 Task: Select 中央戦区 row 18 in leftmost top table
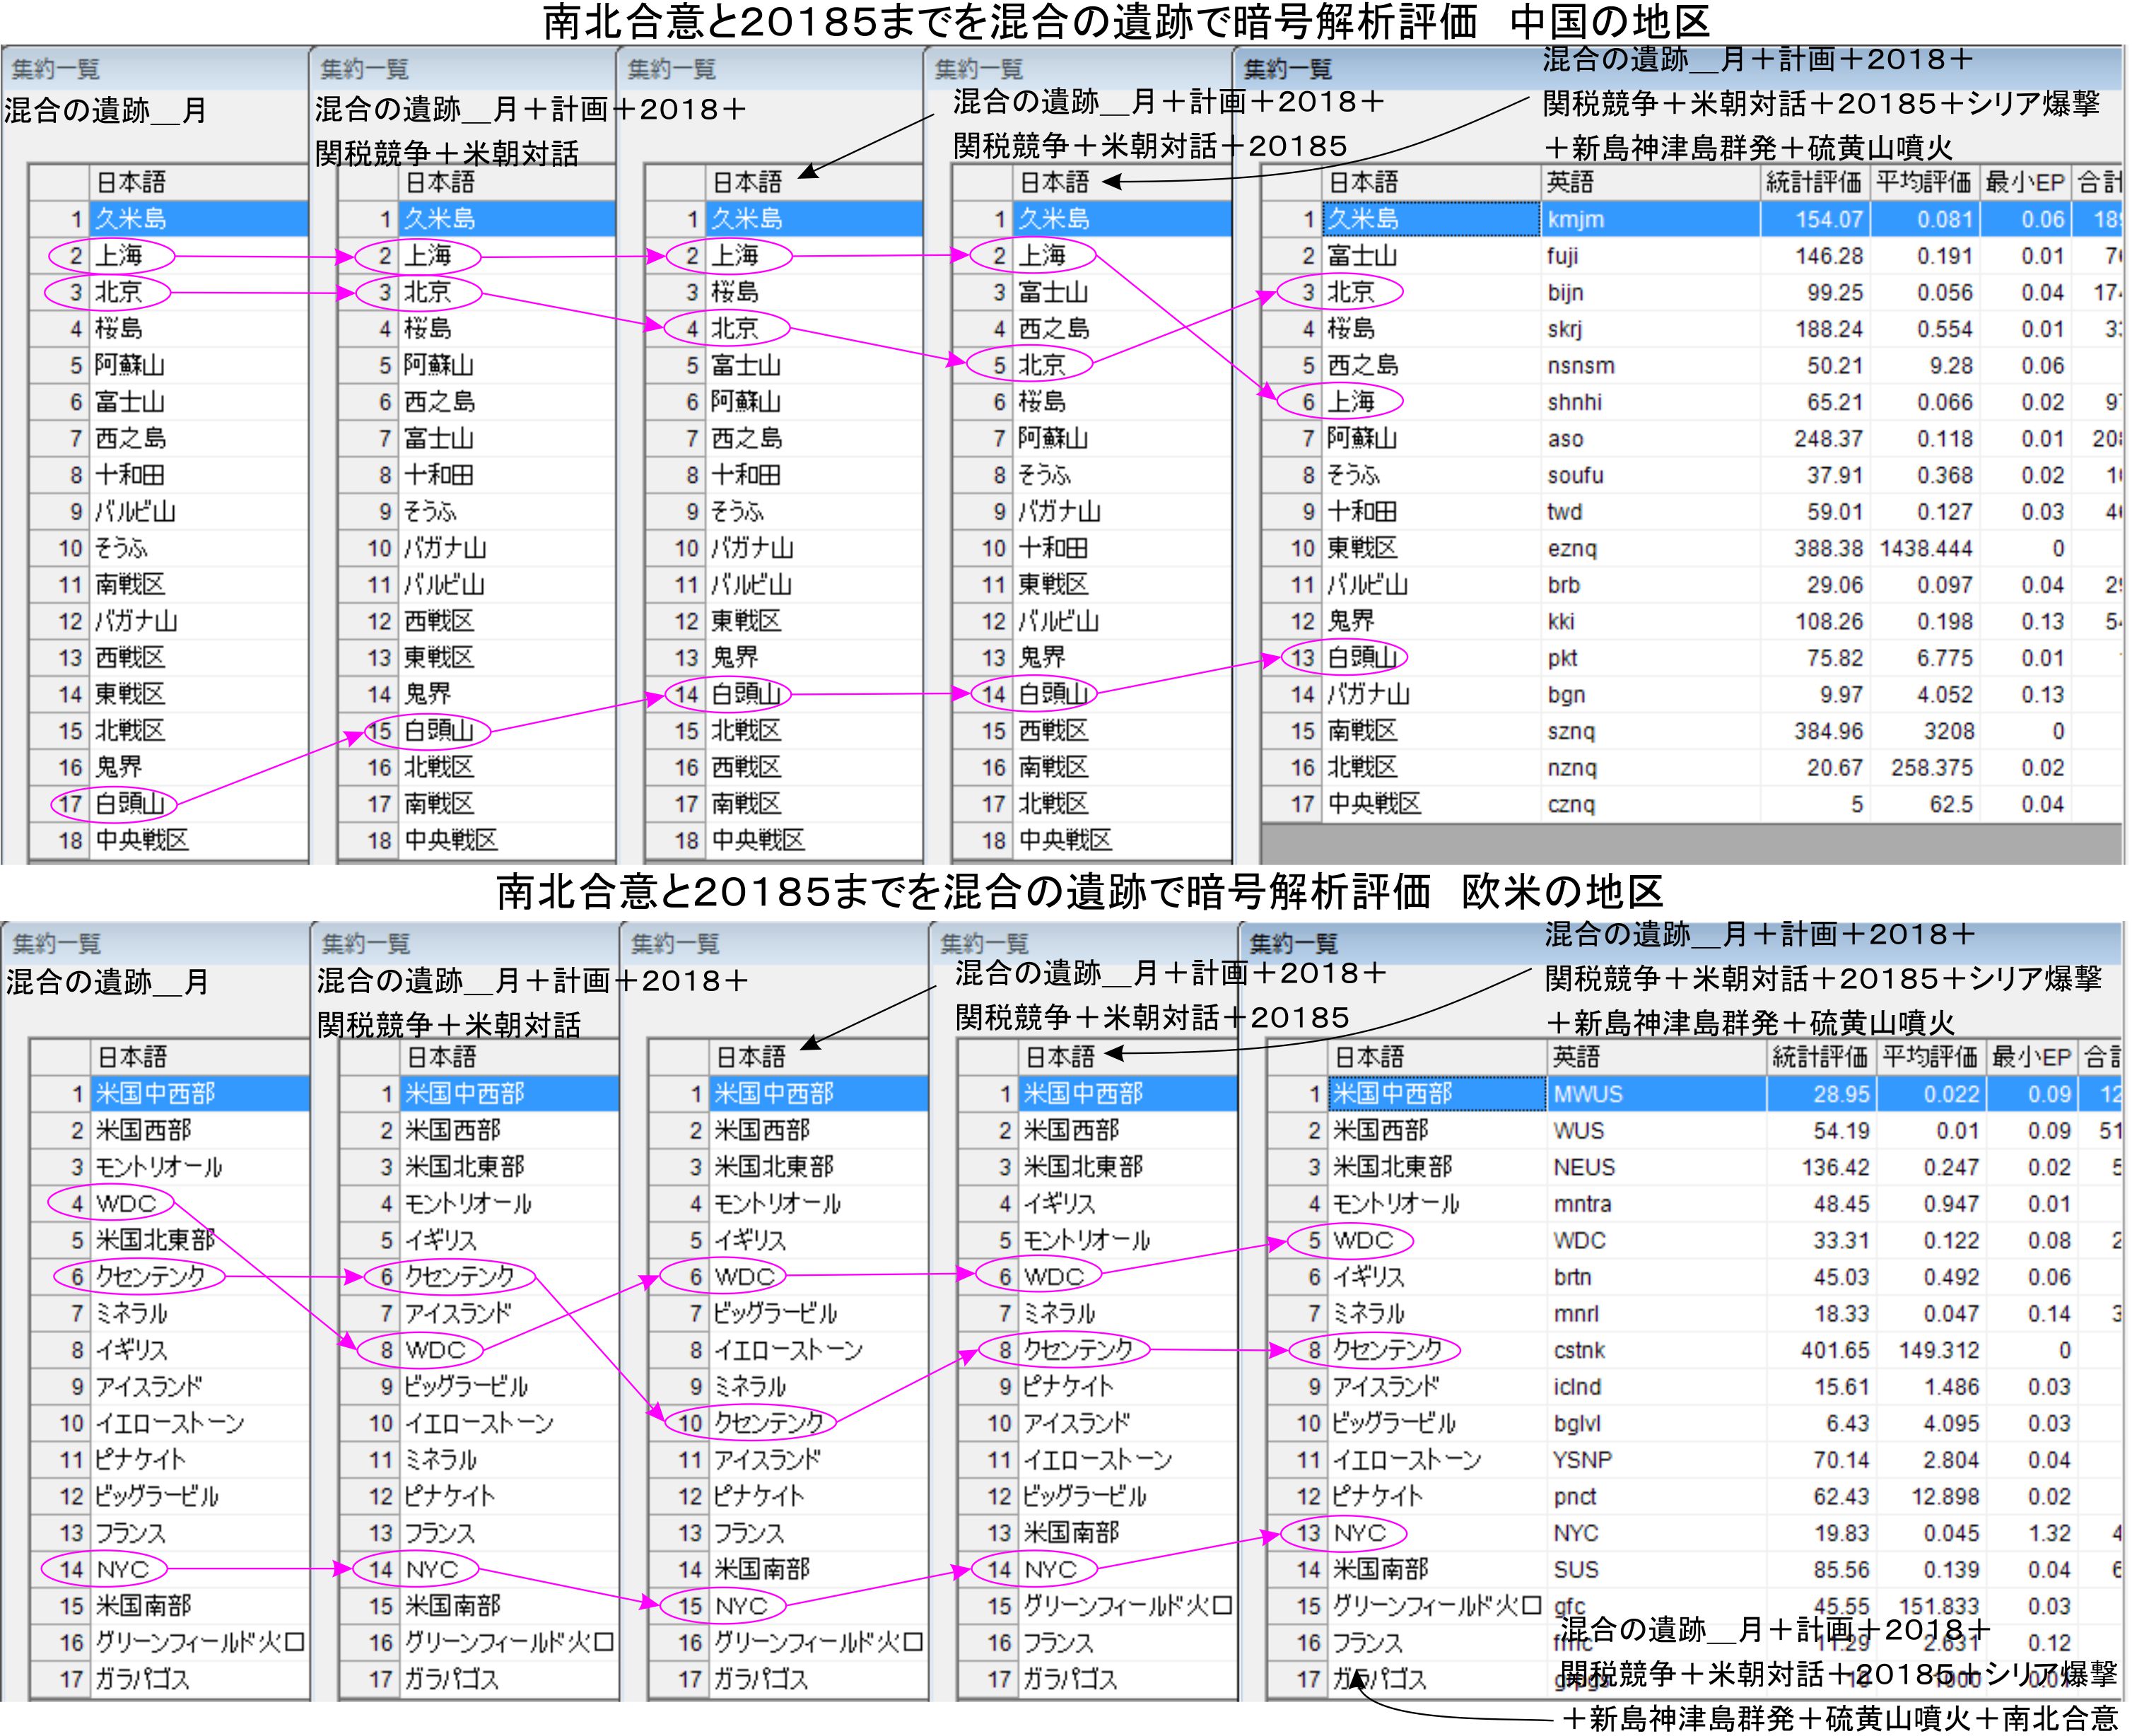[x=142, y=840]
